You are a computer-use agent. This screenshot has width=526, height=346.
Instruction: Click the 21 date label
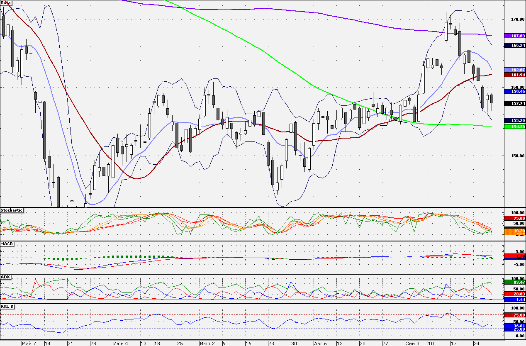point(70,344)
